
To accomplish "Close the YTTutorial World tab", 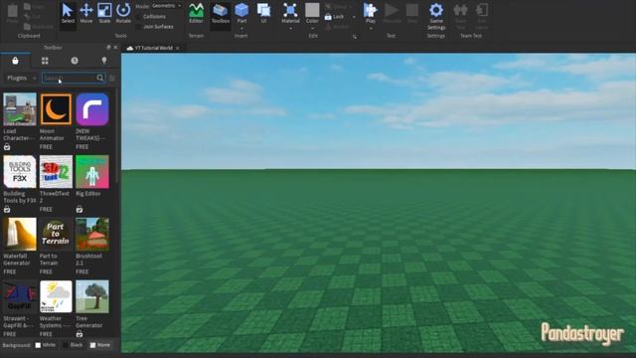I will [178, 48].
